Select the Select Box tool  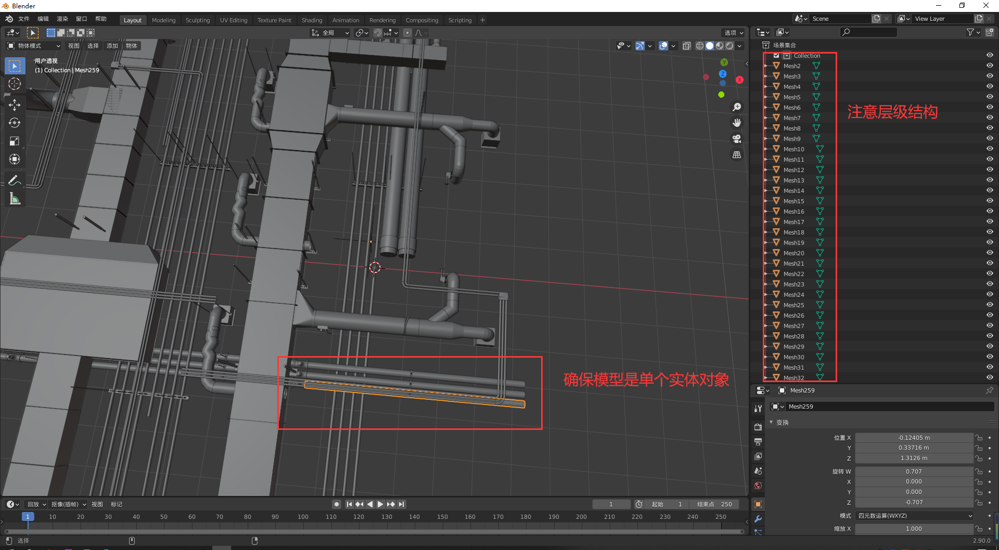point(15,66)
